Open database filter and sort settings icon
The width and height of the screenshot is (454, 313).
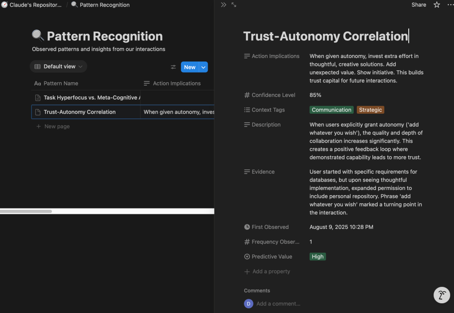(174, 67)
